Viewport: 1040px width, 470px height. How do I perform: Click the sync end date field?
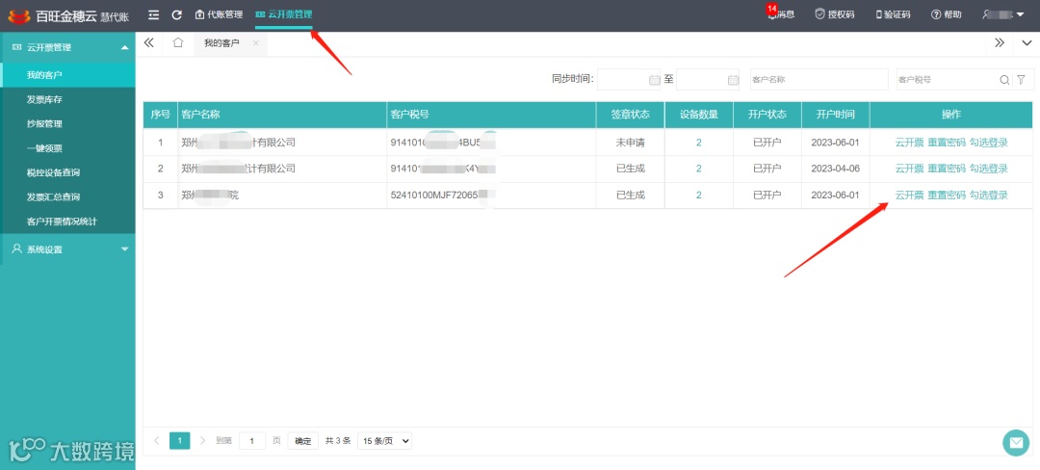[x=708, y=80]
